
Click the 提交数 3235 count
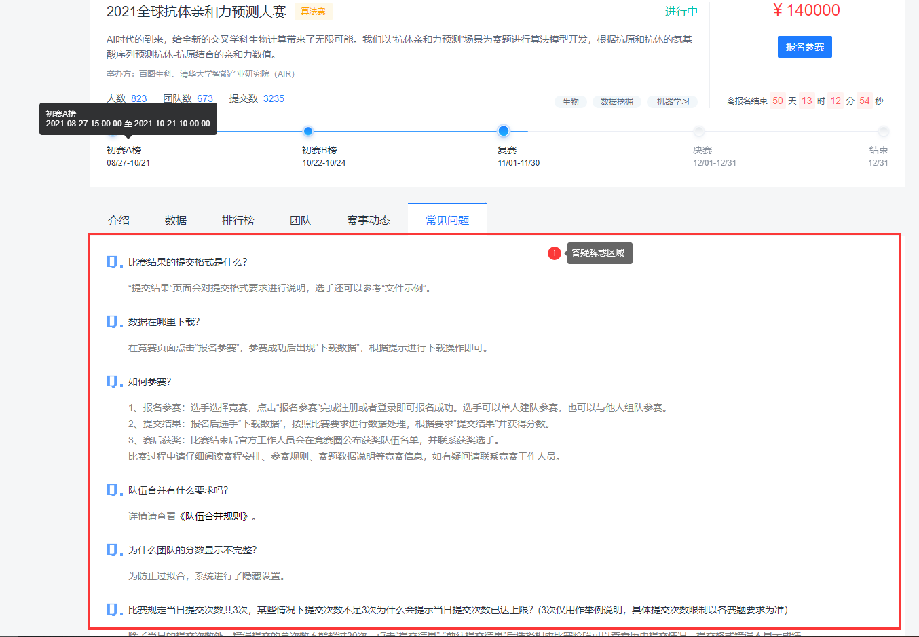[274, 98]
